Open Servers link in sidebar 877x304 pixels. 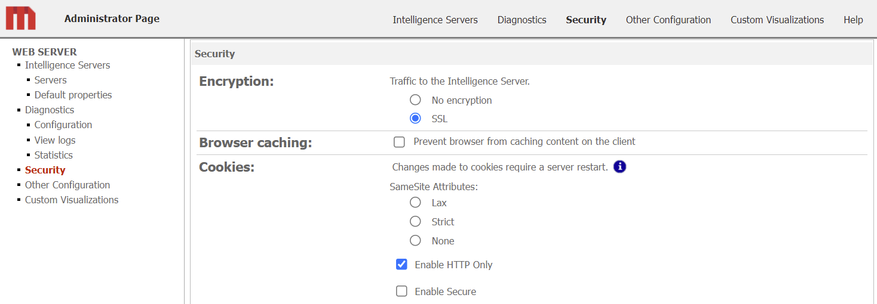(50, 80)
